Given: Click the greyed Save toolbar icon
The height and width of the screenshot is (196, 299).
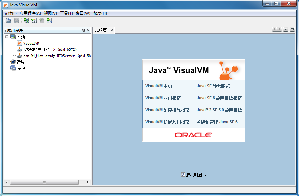Looking at the screenshot, I should (16, 20).
